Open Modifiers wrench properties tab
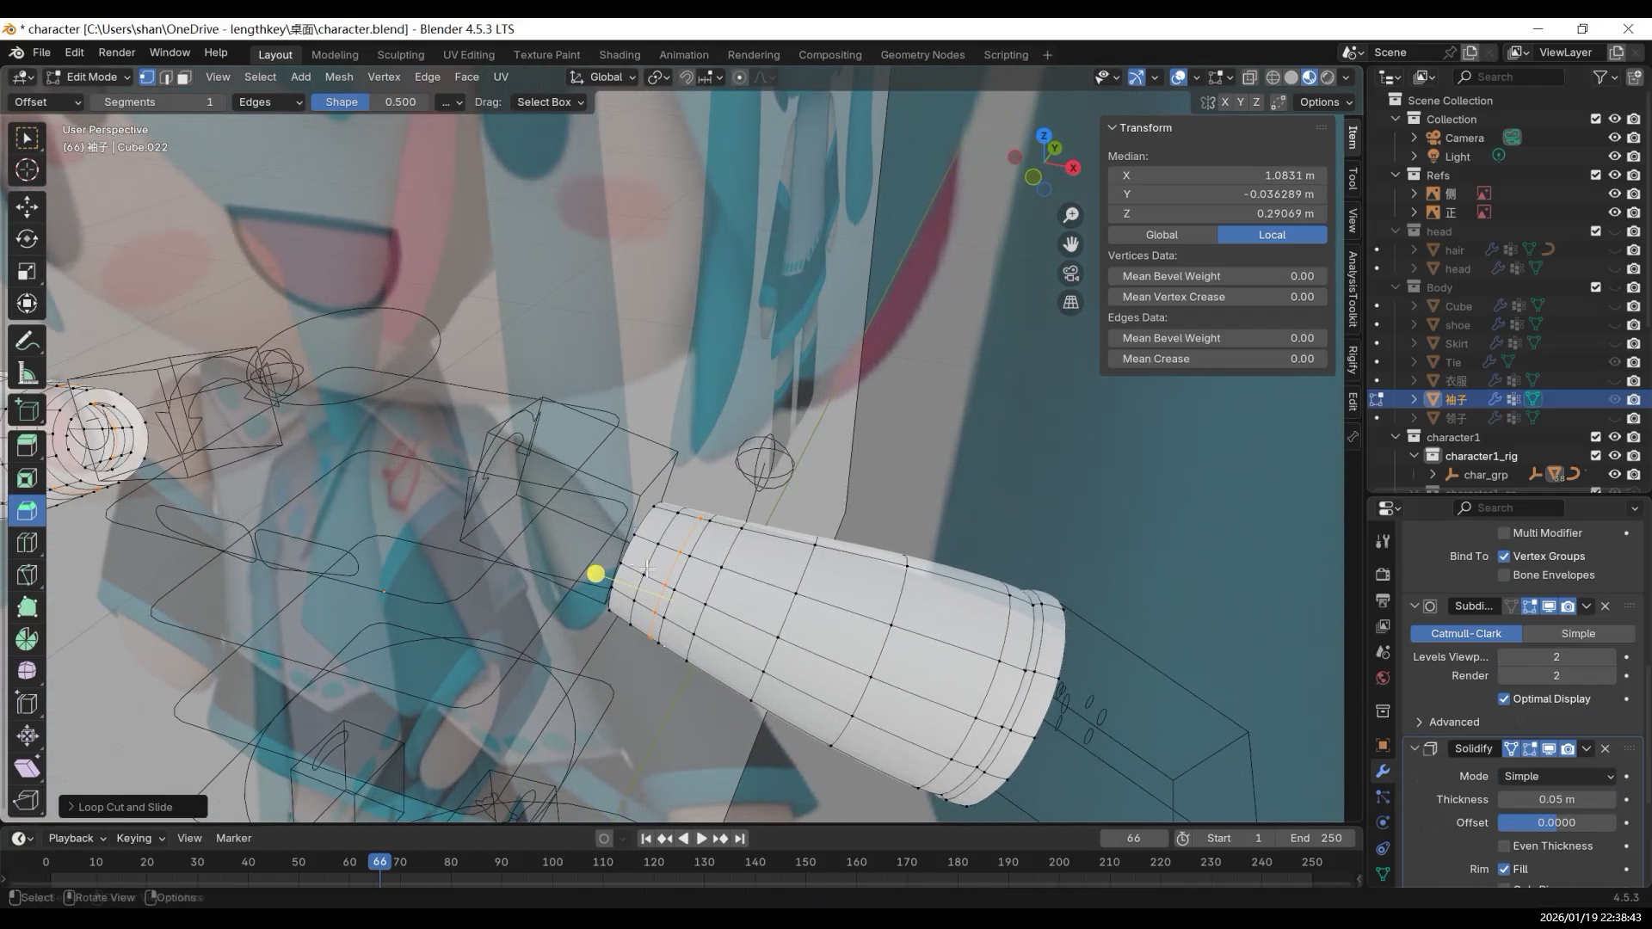 click(1383, 771)
